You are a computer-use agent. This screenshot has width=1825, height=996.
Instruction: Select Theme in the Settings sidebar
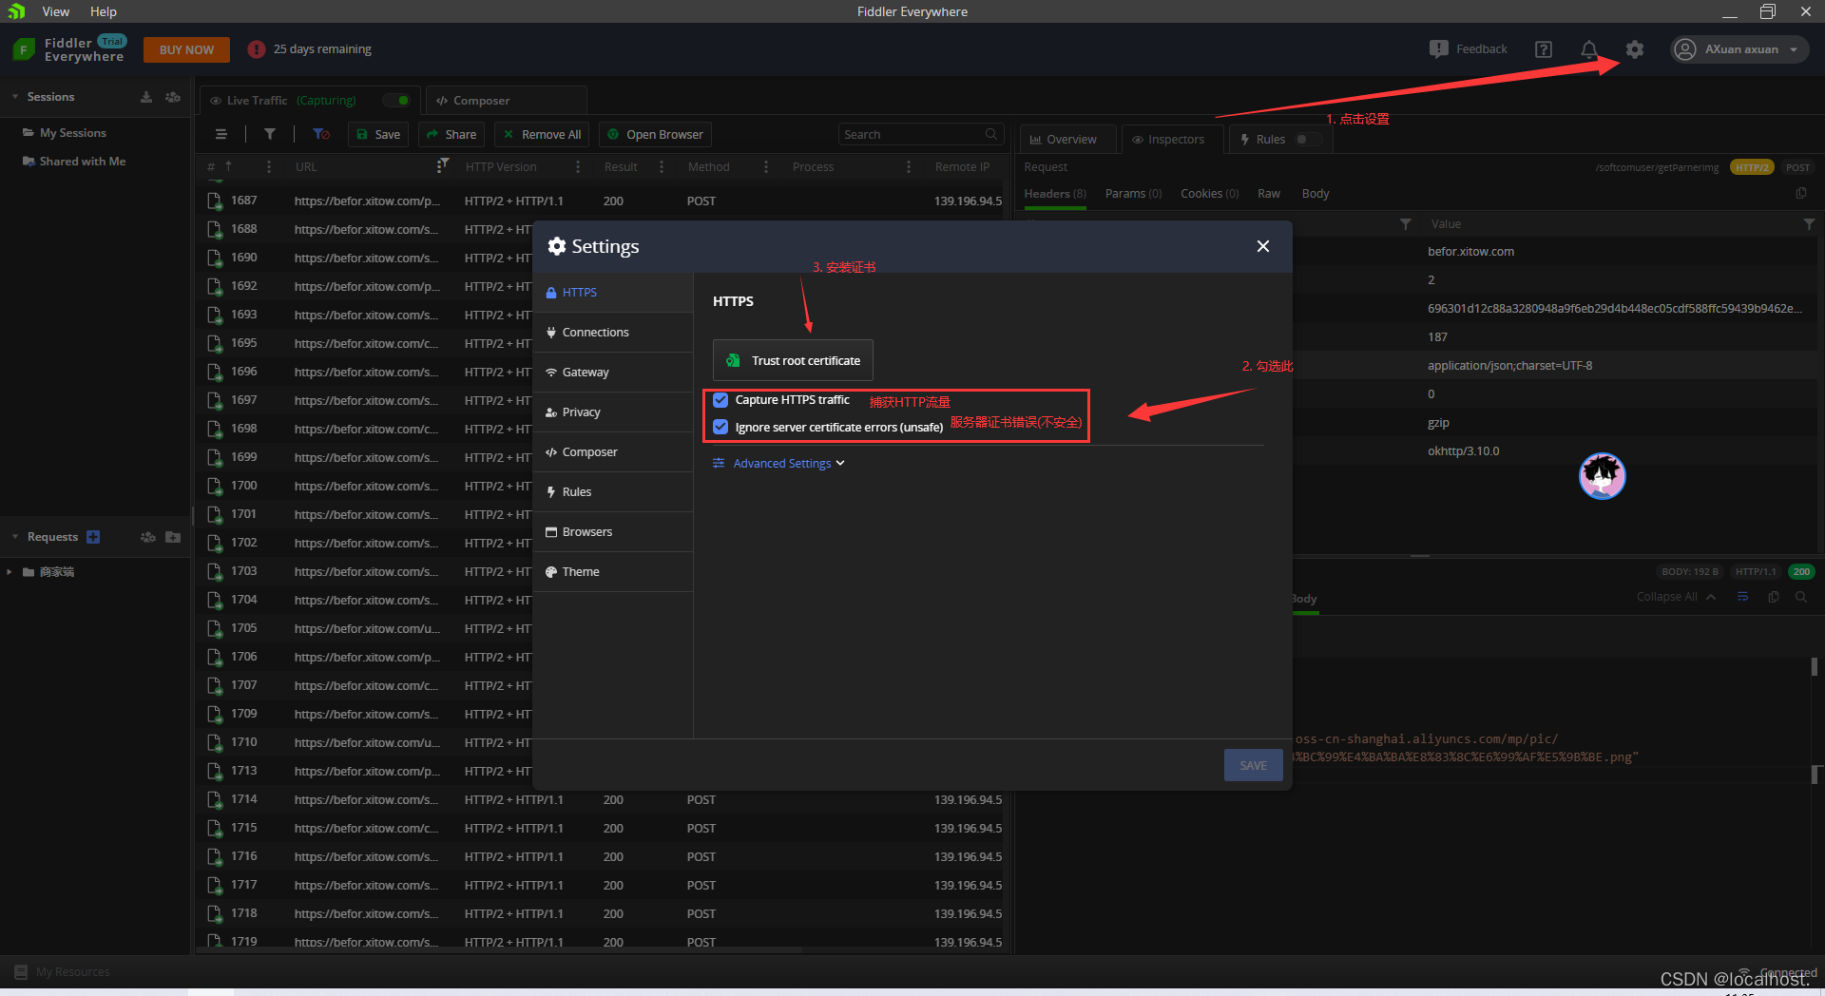click(613, 572)
